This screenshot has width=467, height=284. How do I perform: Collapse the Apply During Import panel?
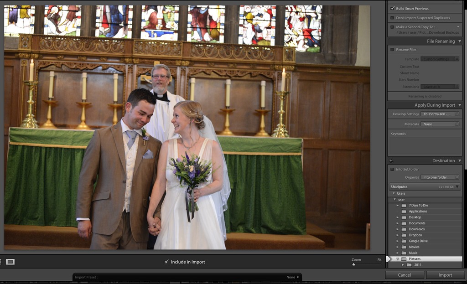459,105
